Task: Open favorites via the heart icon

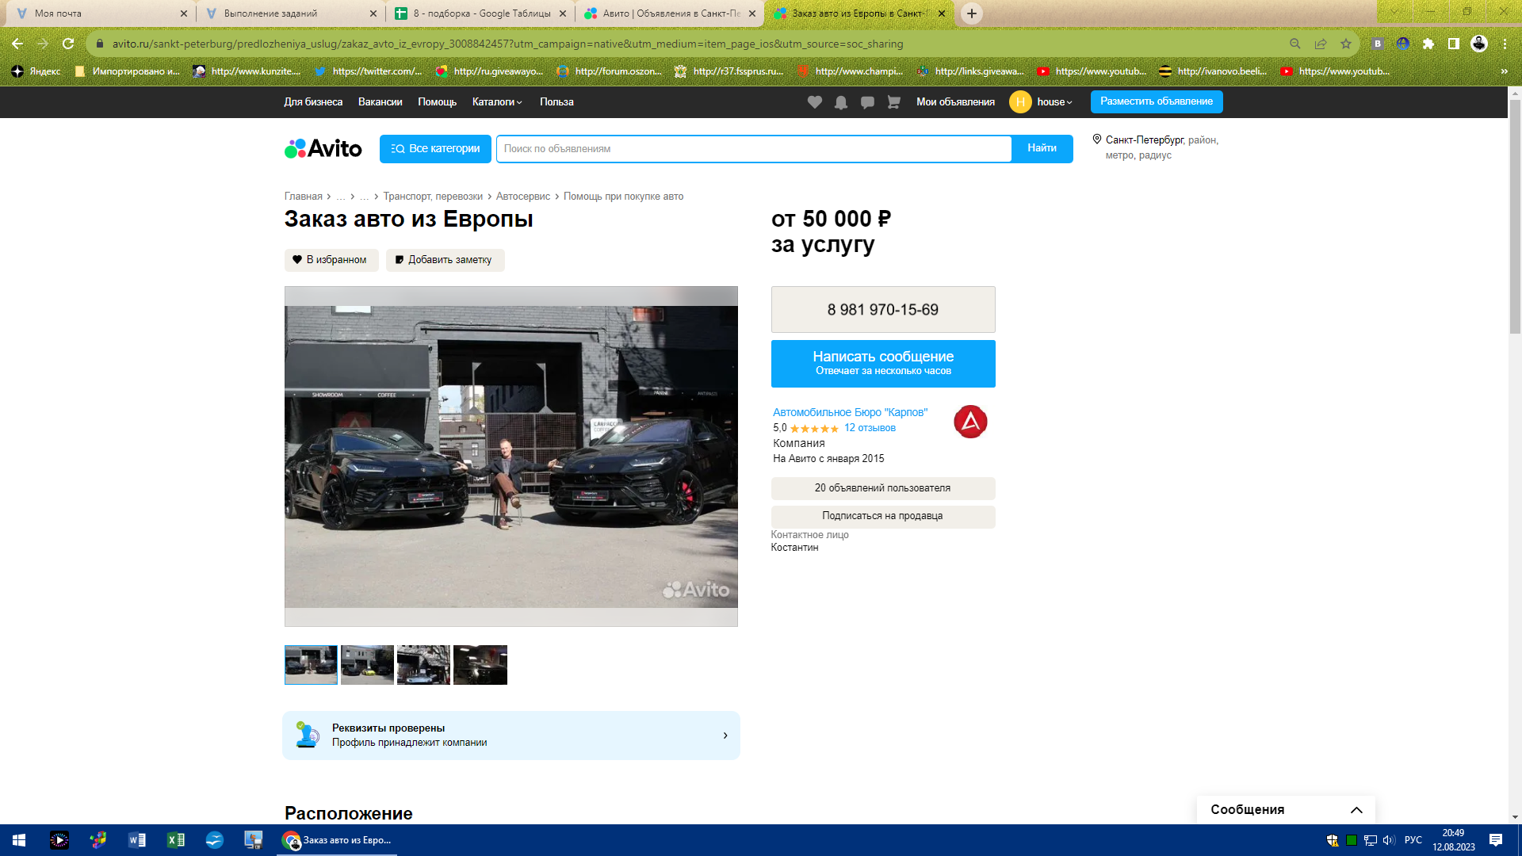Action: coord(813,102)
